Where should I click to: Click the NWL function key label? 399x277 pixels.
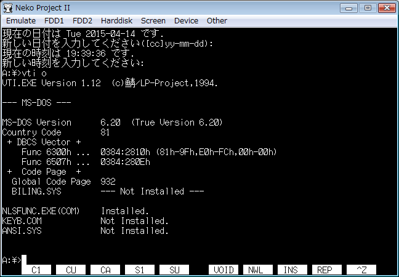click(x=258, y=270)
